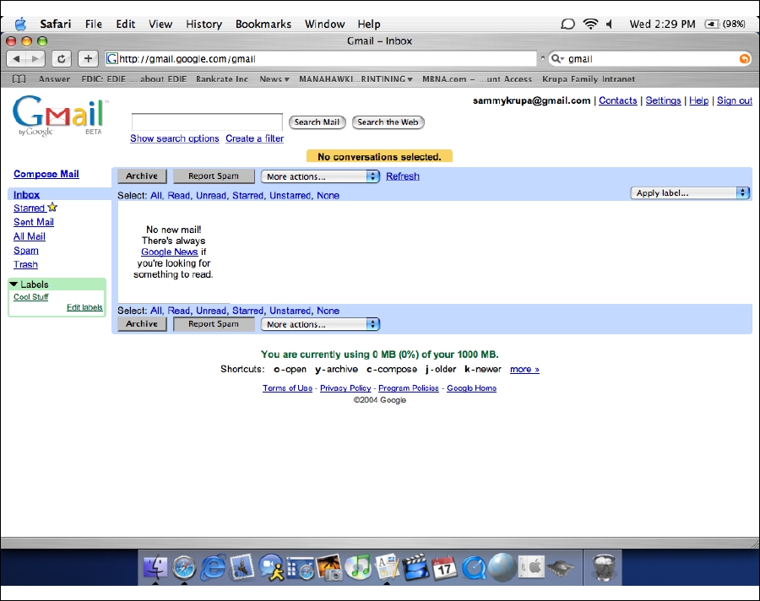Show all bookmarks book icon

pos(19,79)
